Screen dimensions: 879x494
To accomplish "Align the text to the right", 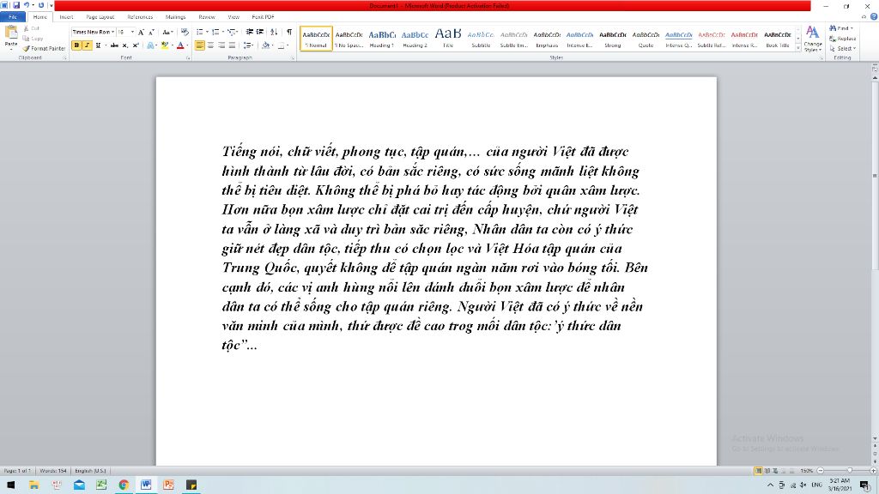I will click(x=221, y=45).
